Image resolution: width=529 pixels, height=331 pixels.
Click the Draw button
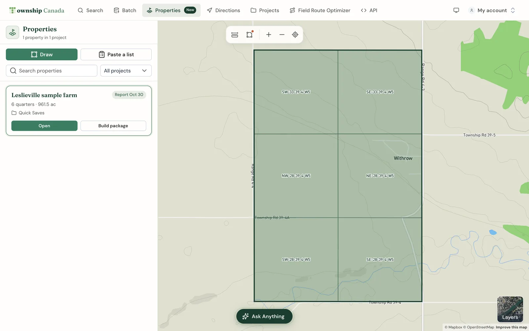tap(42, 54)
